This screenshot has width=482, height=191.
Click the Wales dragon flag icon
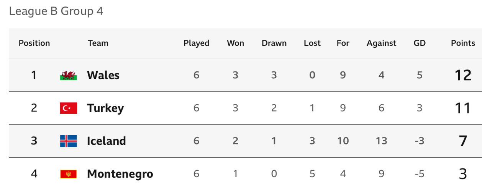69,75
